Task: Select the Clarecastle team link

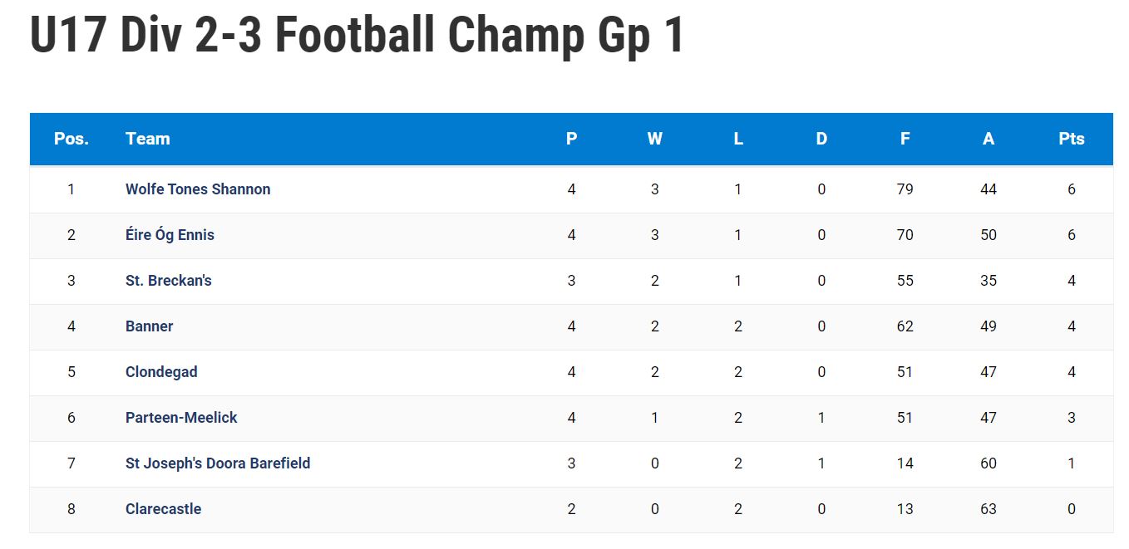Action: (163, 509)
